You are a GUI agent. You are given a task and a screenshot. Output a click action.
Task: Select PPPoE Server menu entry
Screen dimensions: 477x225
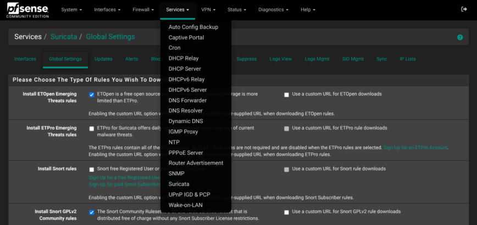[x=186, y=153]
